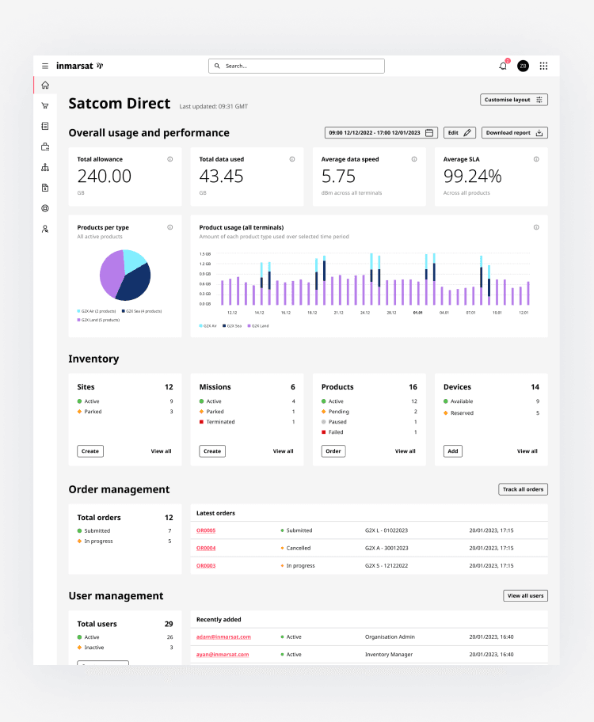594x722 pixels.
Task: Click the Reserved row in Devices
Action: [491, 413]
